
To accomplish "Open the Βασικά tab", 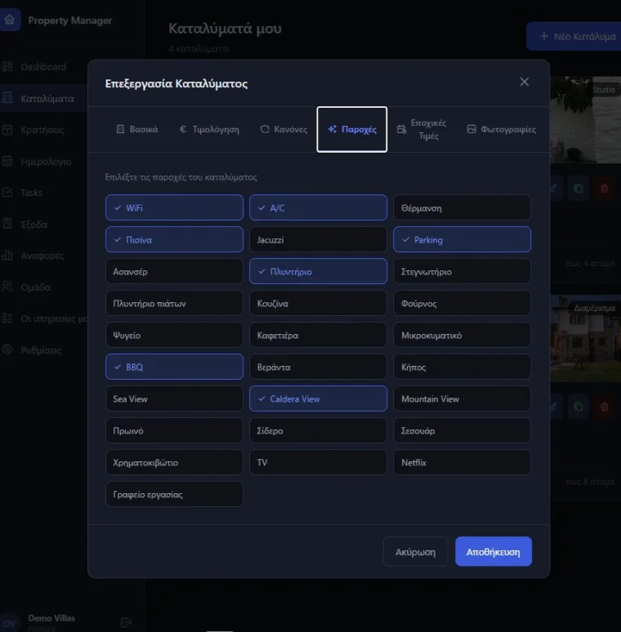I will tap(137, 129).
